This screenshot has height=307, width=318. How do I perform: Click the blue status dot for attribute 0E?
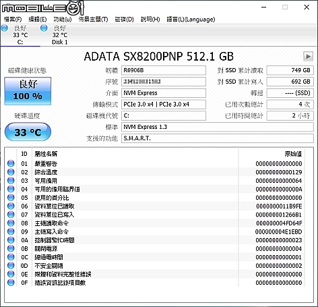point(11,274)
